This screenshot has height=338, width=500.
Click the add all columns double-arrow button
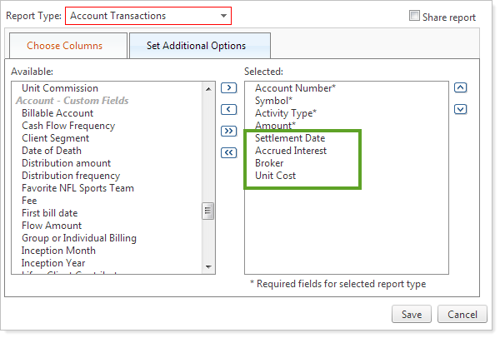[x=229, y=131]
